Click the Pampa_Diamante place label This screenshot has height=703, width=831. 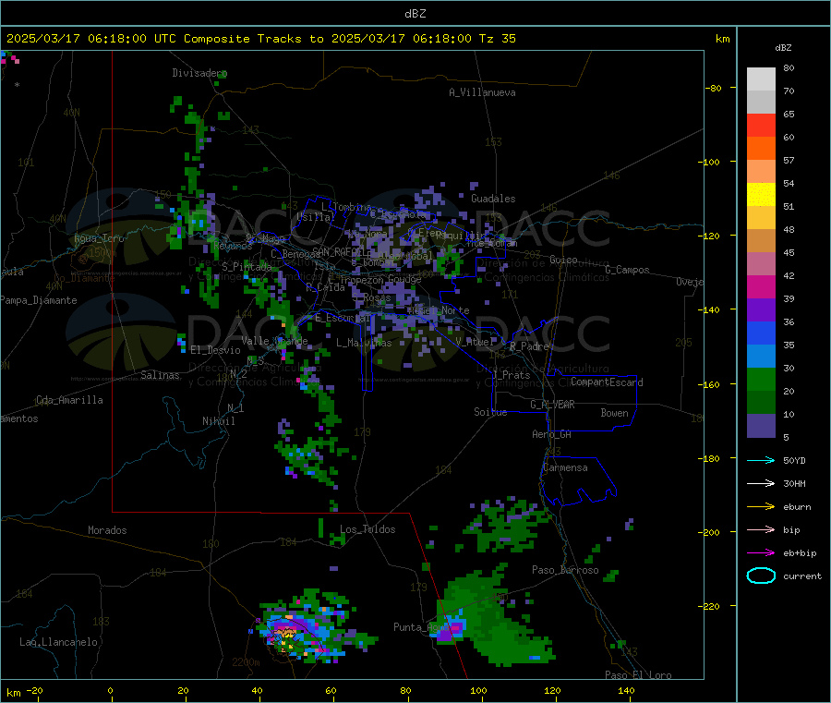point(39,300)
